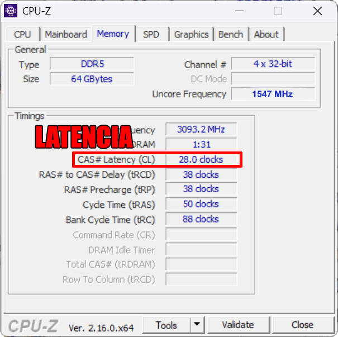
Task: Close the window with the X icon
Action: pos(317,11)
